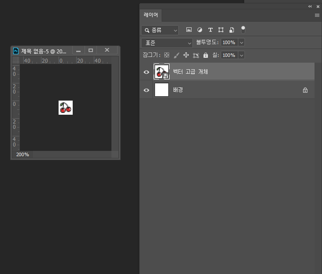322x274 pixels.
Task: Hide the 배경 layer
Action: tap(146, 90)
